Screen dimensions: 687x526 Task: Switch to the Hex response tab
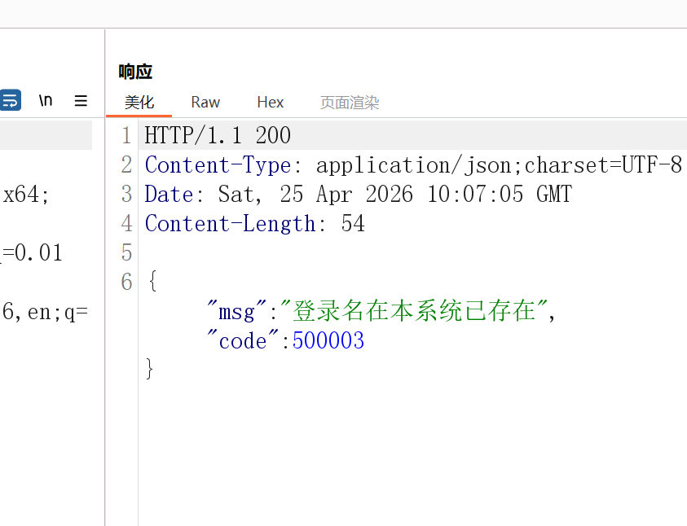[270, 103]
